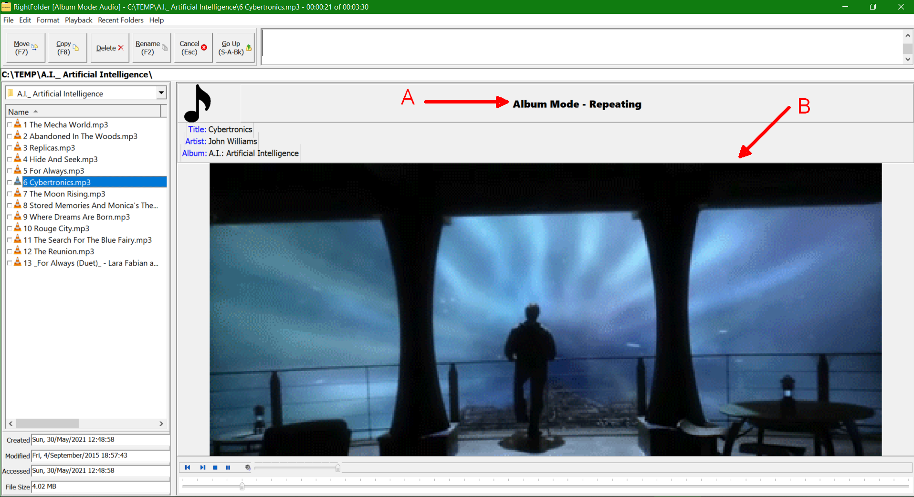Mute audio via the speaker icon
This screenshot has height=497, width=914.
coord(248,467)
